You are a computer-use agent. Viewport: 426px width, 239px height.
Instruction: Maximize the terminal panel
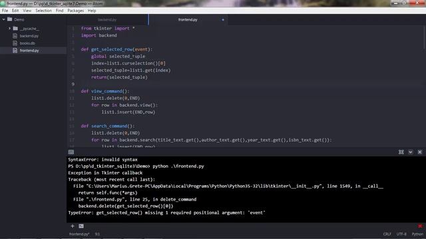[x=401, y=152]
